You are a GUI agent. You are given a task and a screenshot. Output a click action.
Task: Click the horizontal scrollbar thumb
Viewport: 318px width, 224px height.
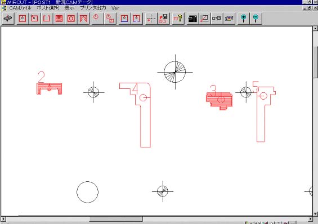(116, 219)
